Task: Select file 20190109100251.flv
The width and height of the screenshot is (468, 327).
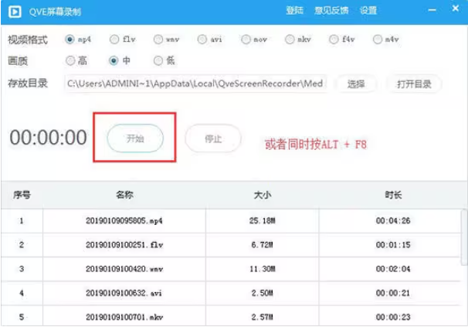Action: (124, 245)
